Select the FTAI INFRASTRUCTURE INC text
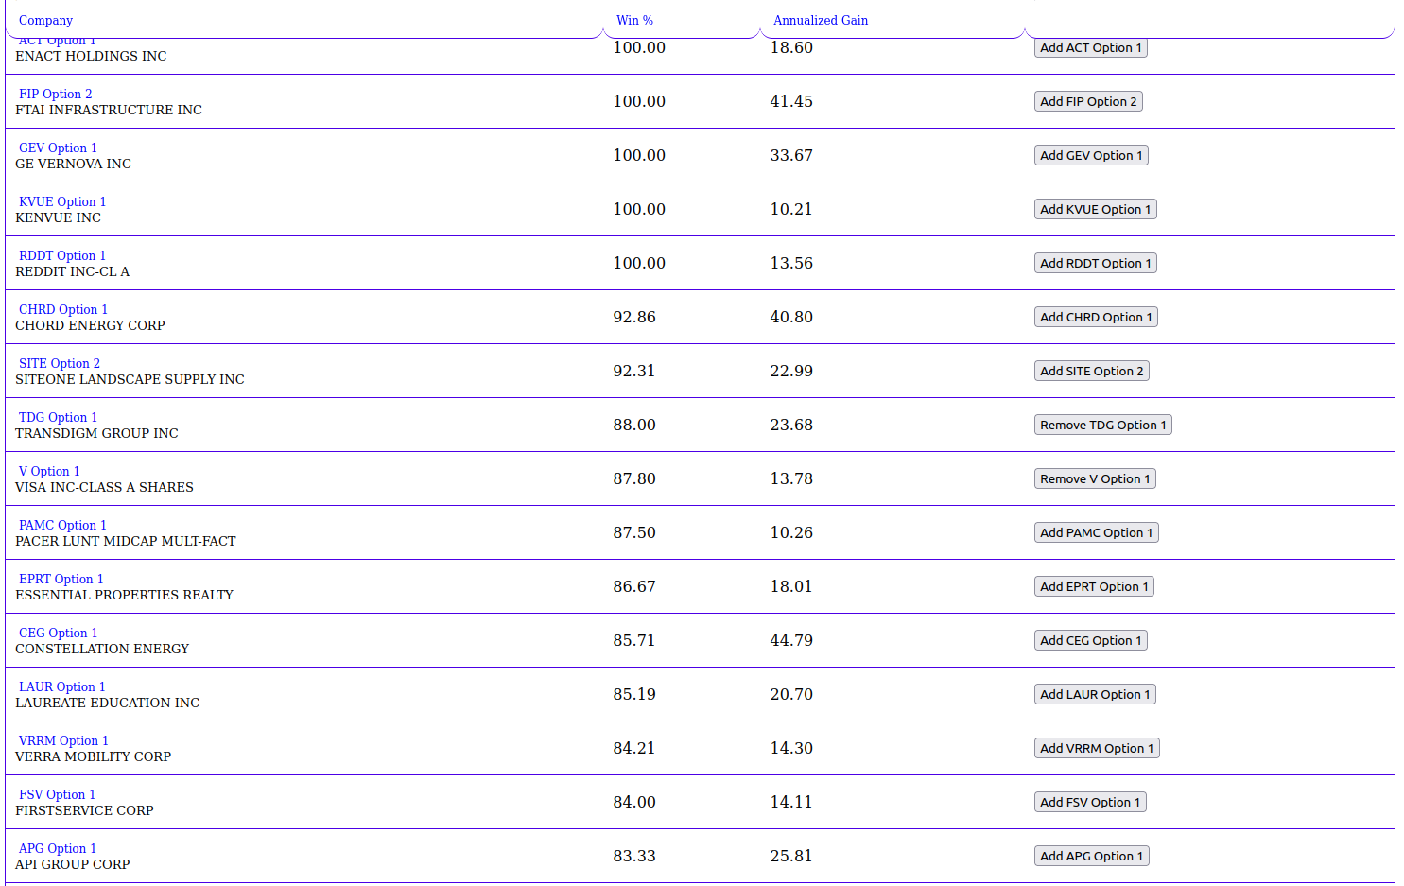Screen dimensions: 1404x886 click(x=109, y=110)
